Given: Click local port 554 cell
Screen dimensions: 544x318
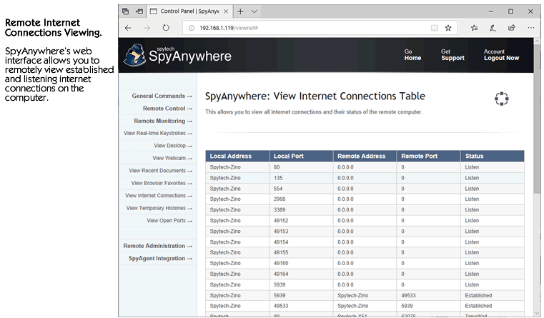Looking at the screenshot, I should 301,189.
